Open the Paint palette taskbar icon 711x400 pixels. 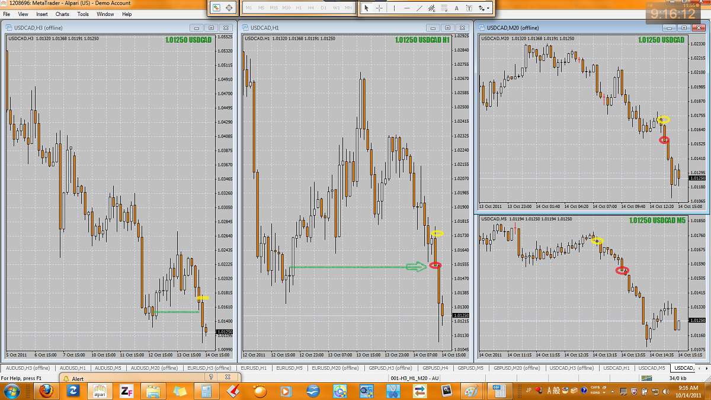[472, 391]
